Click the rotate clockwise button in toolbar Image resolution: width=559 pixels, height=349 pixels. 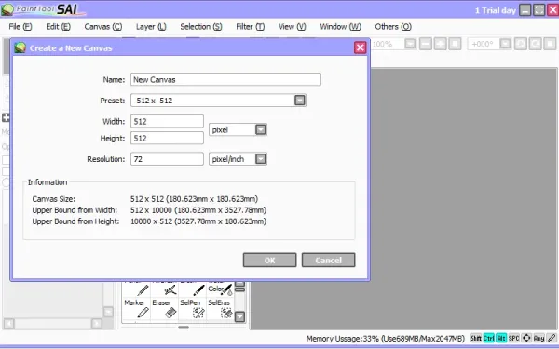pyautogui.click(x=536, y=44)
